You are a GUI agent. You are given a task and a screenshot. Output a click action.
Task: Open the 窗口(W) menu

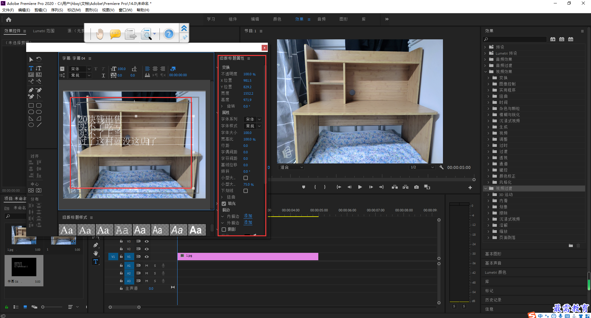click(x=125, y=10)
